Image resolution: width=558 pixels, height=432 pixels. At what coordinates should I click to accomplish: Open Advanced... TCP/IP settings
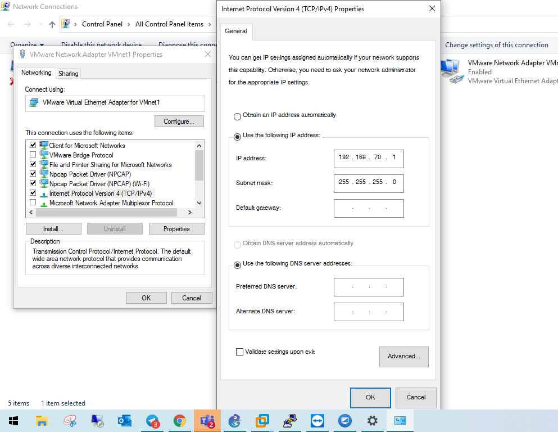click(404, 357)
